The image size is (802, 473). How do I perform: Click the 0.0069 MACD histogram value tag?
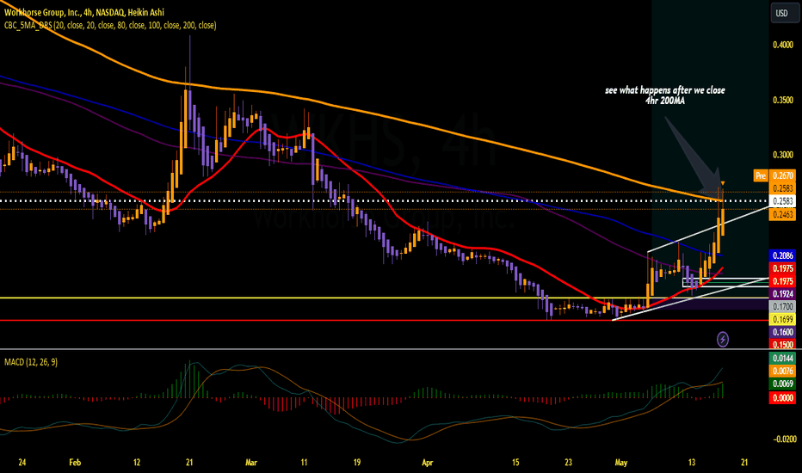782,384
